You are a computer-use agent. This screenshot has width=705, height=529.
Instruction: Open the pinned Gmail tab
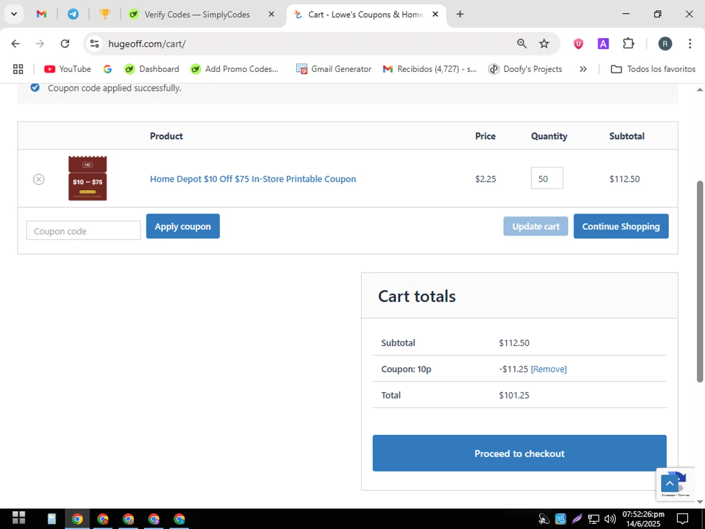pyautogui.click(x=41, y=14)
